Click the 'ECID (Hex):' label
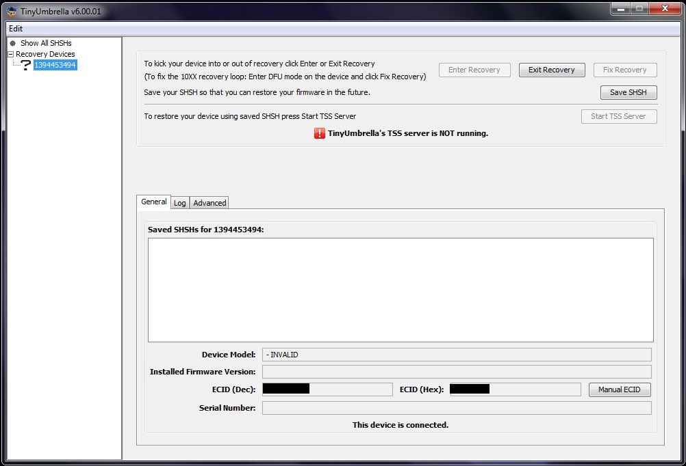The width and height of the screenshot is (686, 466). (x=422, y=389)
